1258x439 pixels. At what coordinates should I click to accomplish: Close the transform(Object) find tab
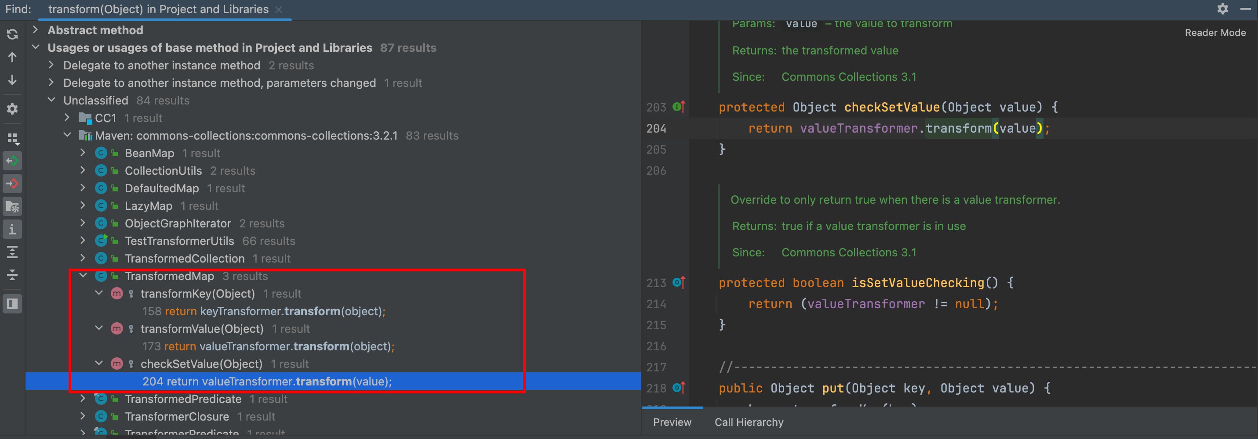point(279,9)
